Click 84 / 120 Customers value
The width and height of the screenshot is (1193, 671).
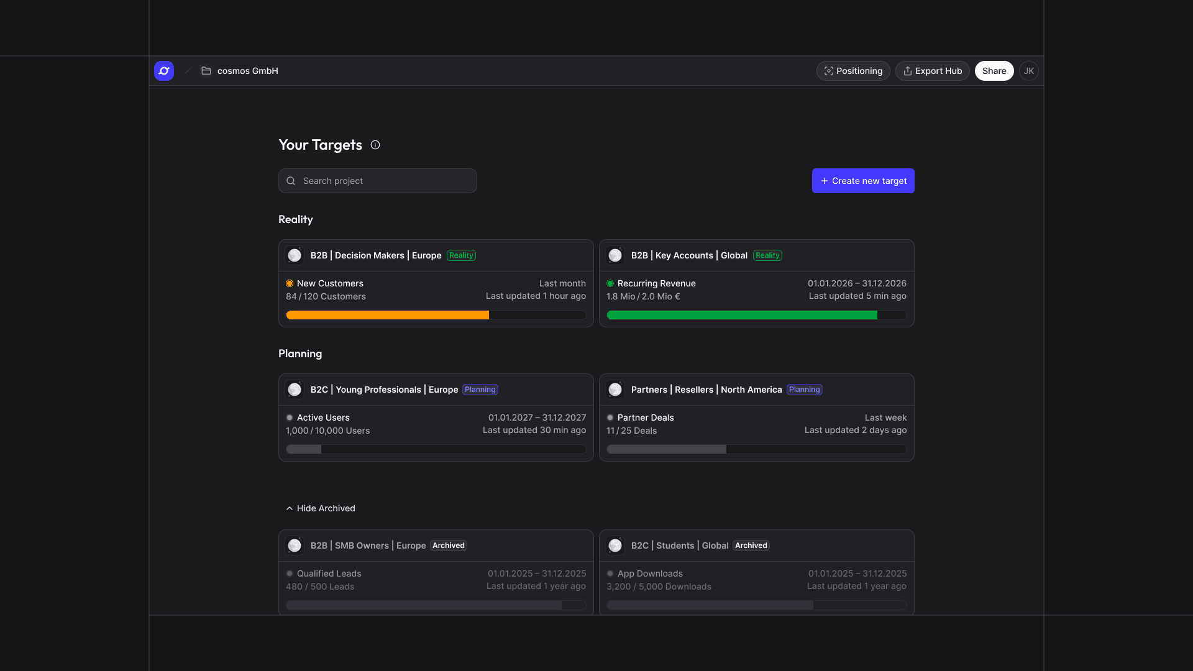coord(326,296)
